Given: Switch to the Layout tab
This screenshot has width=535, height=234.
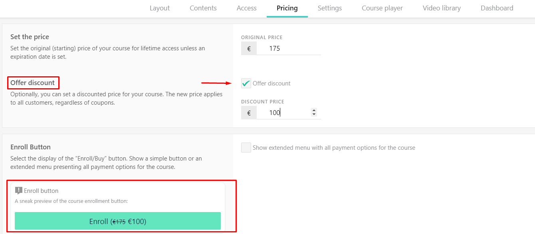Looking at the screenshot, I should pos(159,8).
